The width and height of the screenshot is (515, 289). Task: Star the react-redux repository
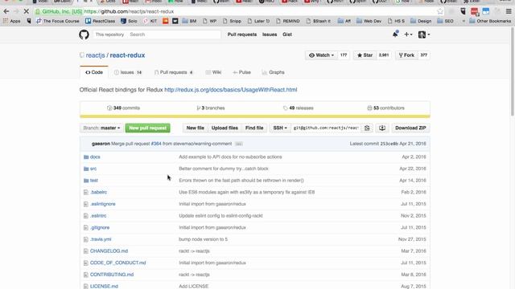coord(365,55)
